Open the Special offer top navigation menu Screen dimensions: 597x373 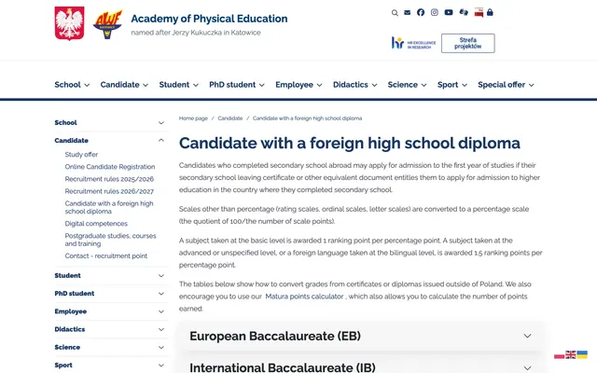(x=506, y=85)
